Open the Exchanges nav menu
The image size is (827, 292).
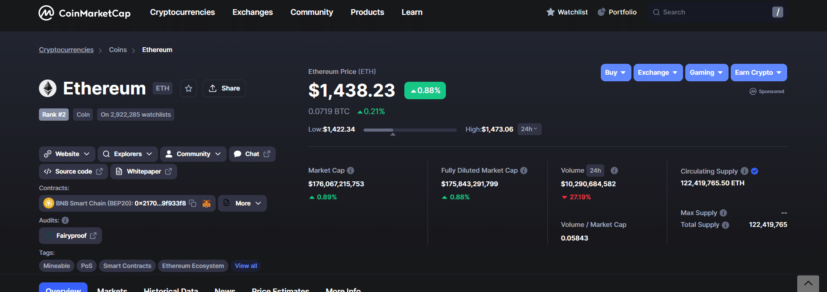click(252, 12)
